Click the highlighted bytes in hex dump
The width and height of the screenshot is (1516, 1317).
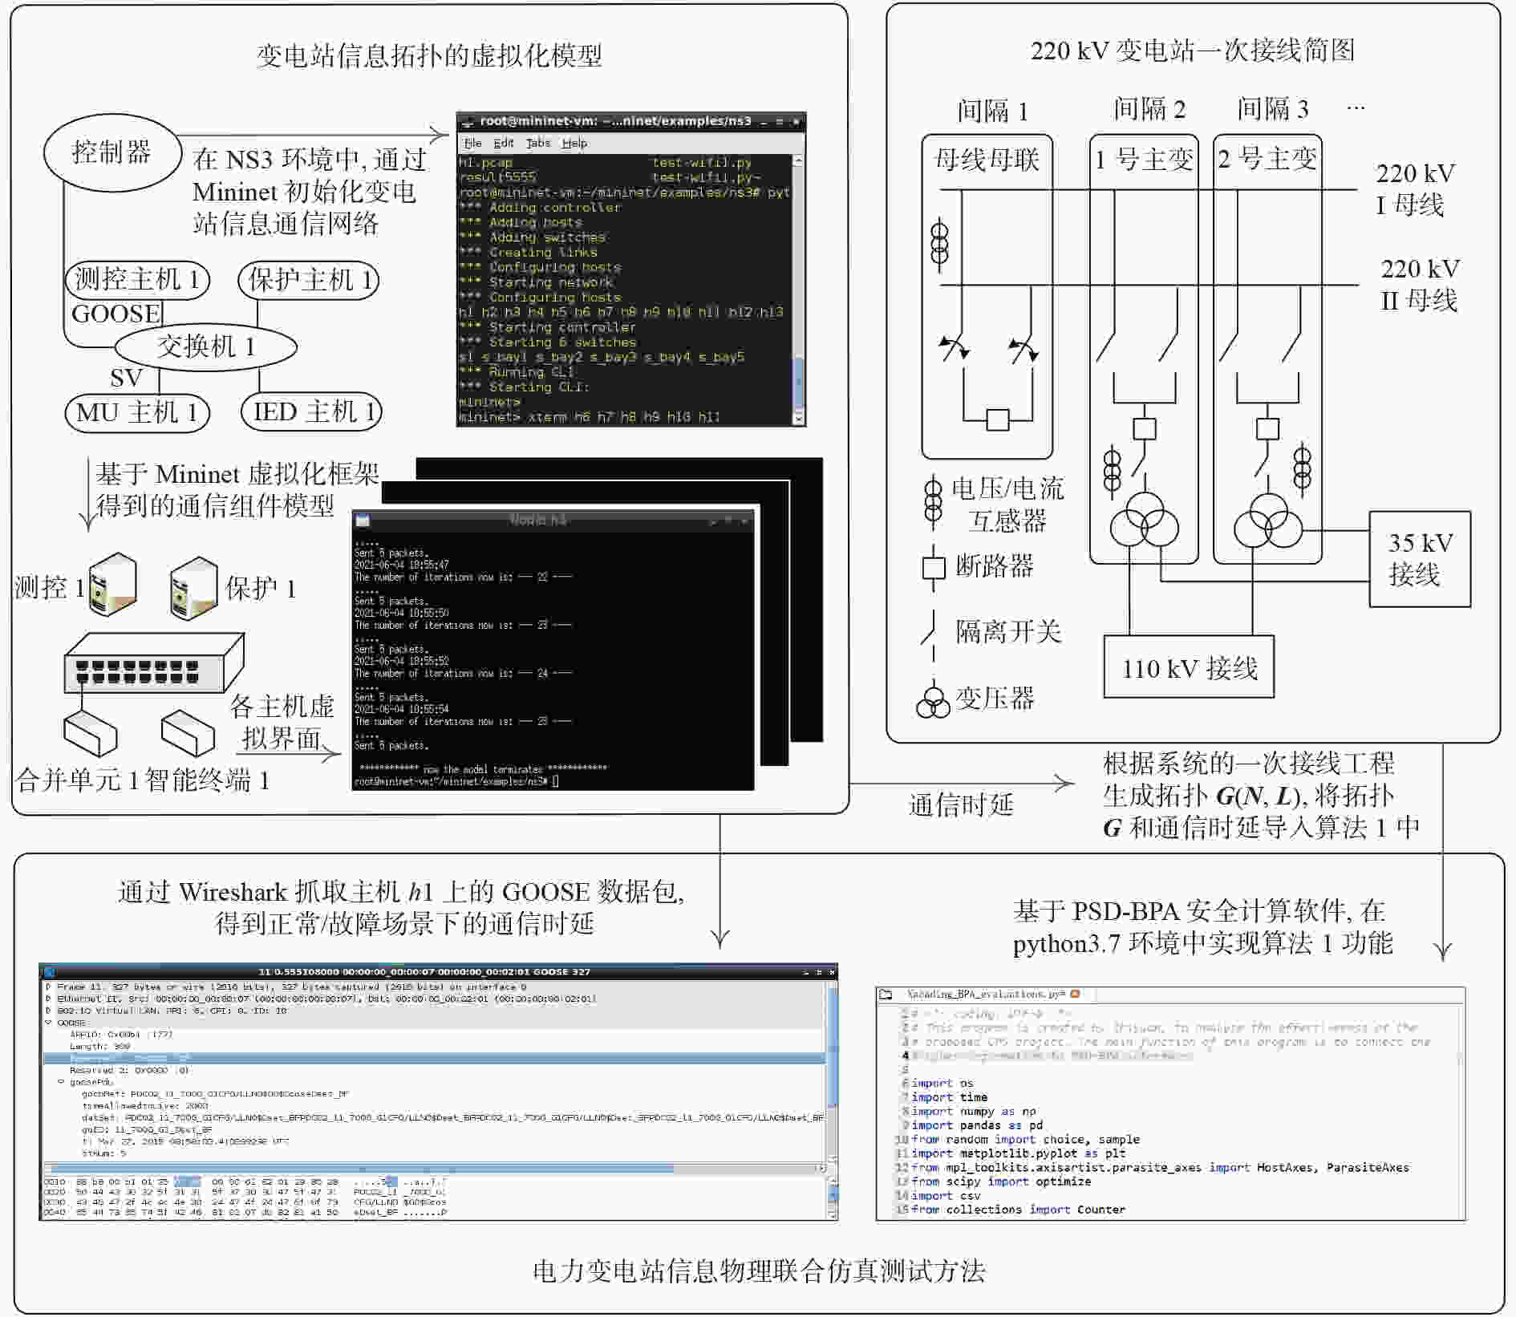pos(187,1181)
